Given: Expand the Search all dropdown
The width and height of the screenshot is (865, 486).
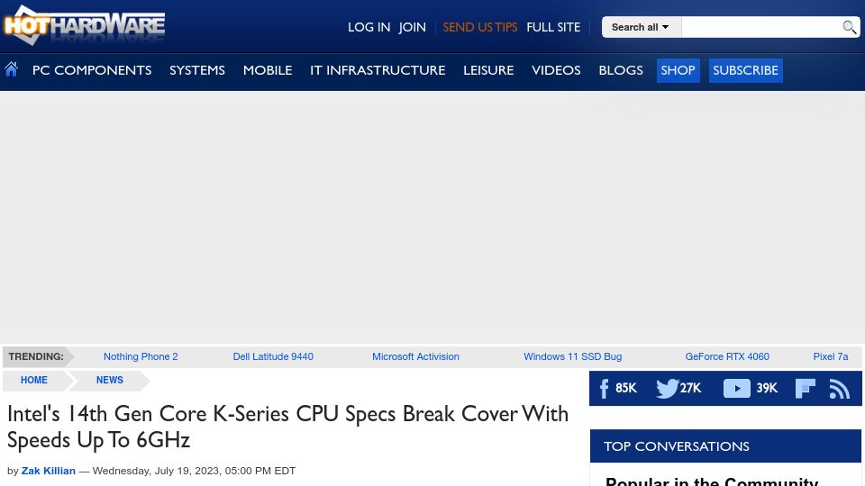Looking at the screenshot, I should click(x=642, y=27).
